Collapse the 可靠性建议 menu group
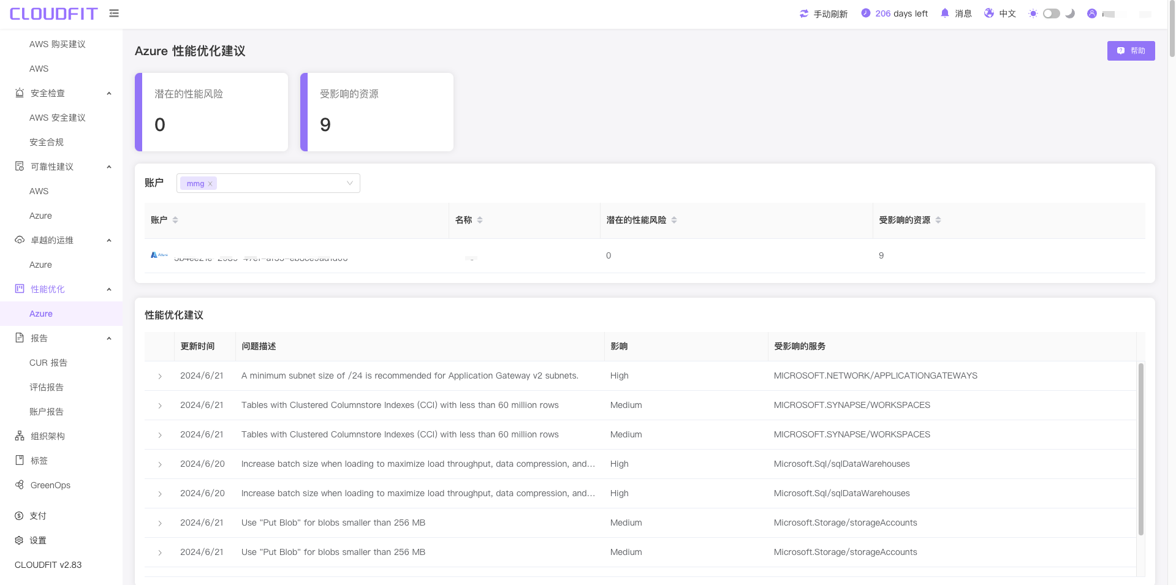The height and width of the screenshot is (585, 1176). click(x=109, y=167)
